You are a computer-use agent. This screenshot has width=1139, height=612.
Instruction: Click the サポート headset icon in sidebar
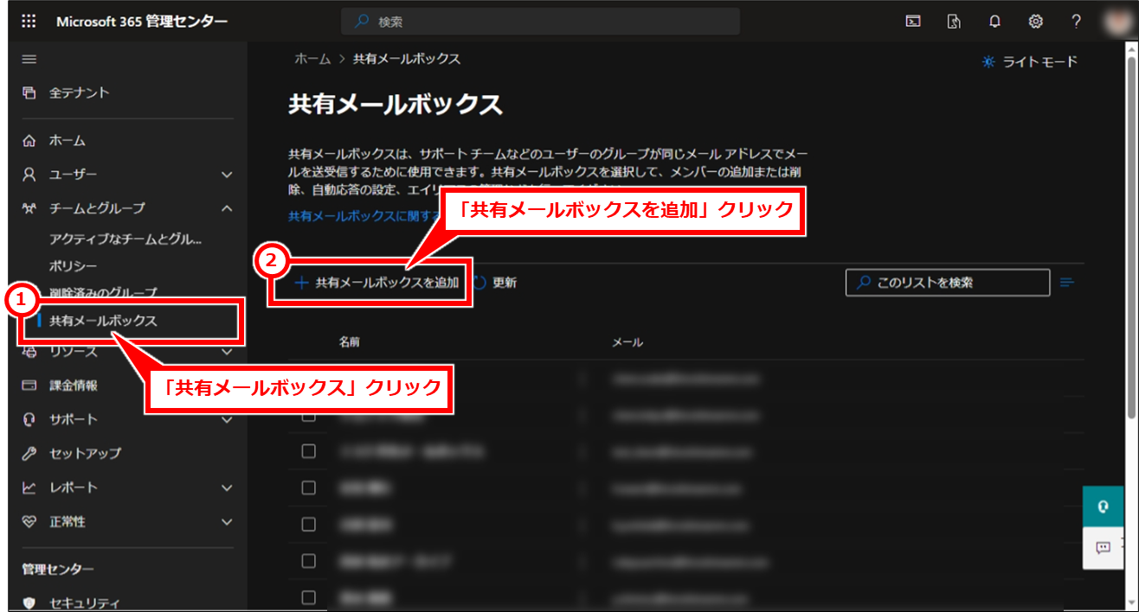29,419
